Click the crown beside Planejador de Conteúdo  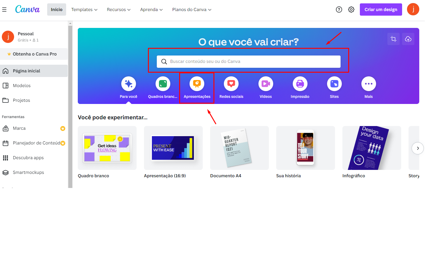[x=63, y=143]
